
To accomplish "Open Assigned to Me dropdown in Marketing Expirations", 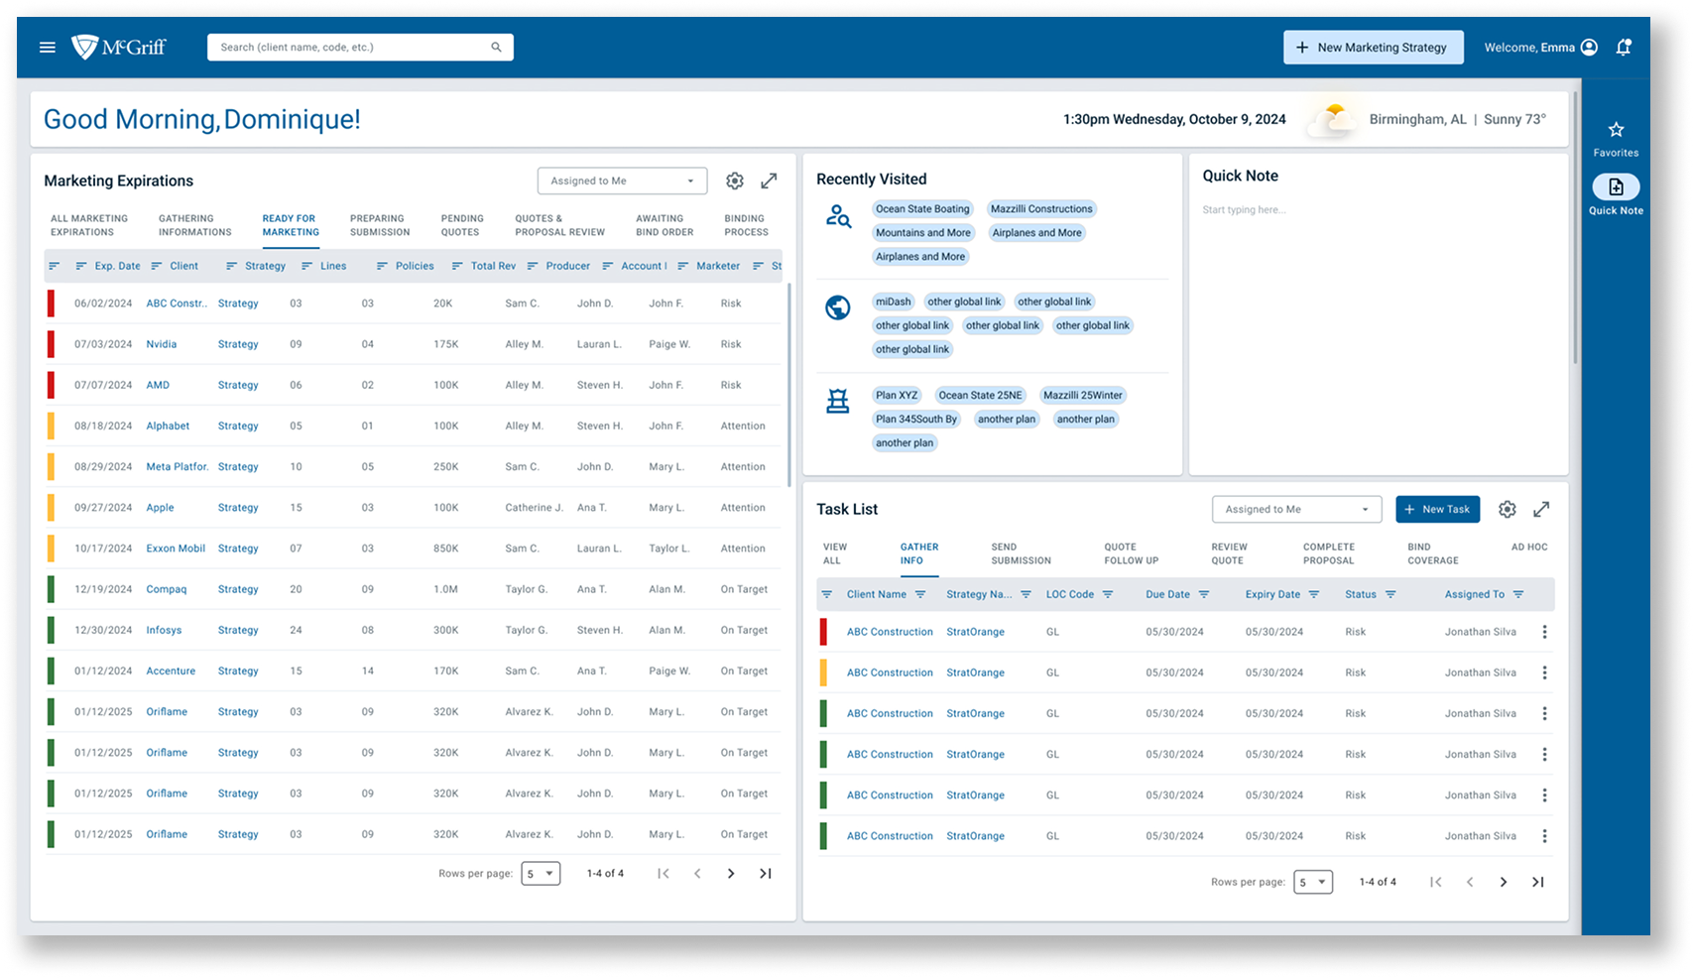I will tap(622, 181).
